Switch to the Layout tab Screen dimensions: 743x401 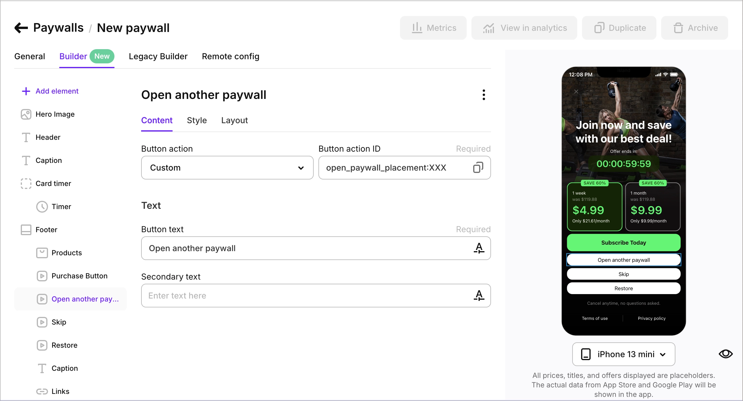[x=234, y=120]
